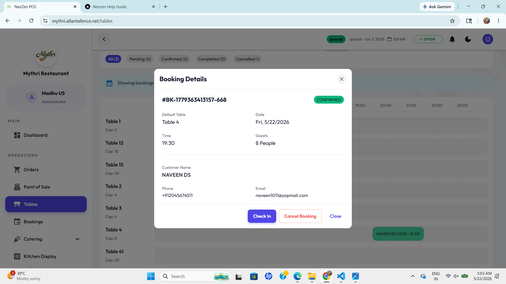Open Orders from the sidebar
The image size is (506, 284).
[46, 170]
